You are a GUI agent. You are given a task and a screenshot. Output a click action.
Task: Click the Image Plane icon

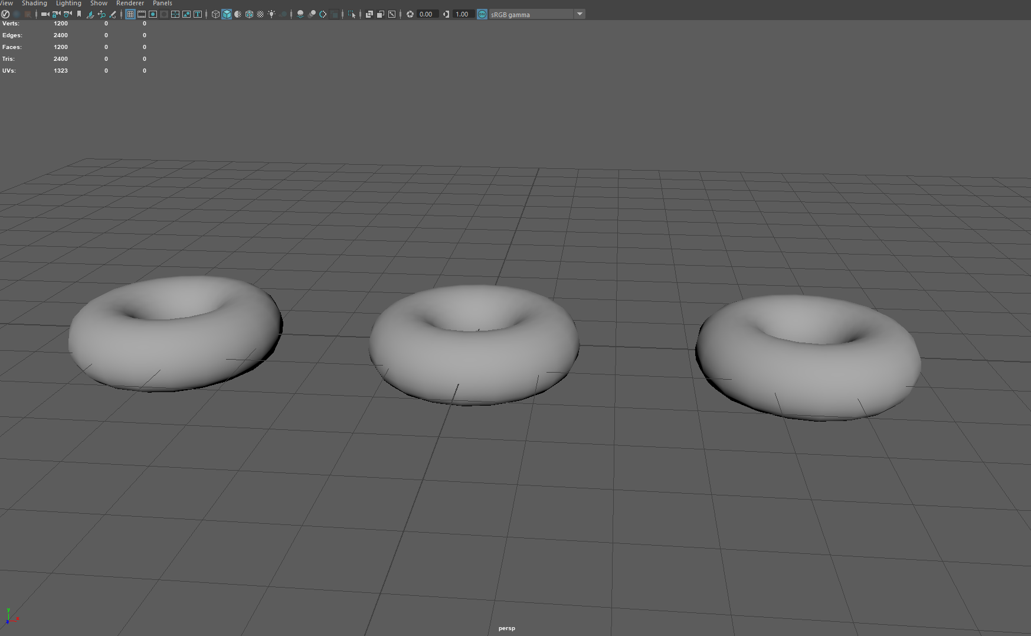(90, 14)
